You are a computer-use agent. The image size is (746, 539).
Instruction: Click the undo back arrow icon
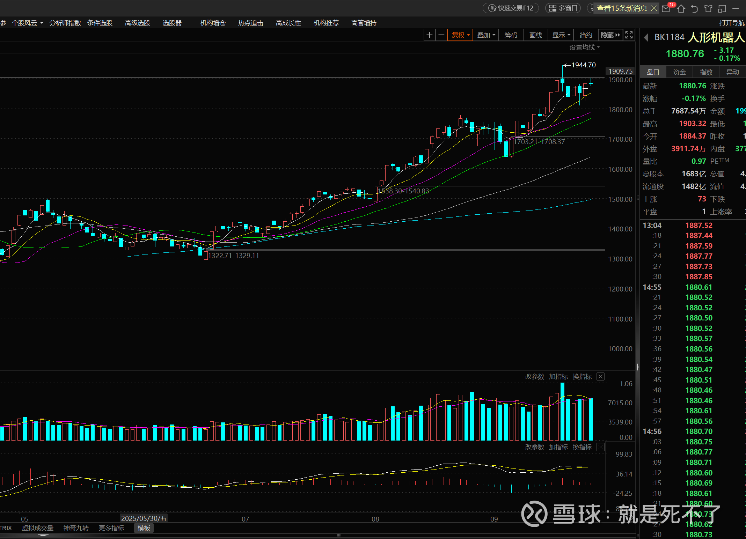pyautogui.click(x=694, y=8)
